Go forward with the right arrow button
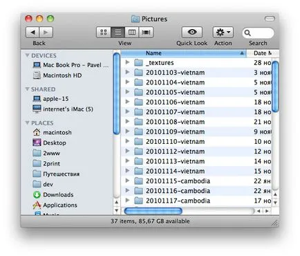Viewport: 300px width, 256px height. (x=46, y=32)
